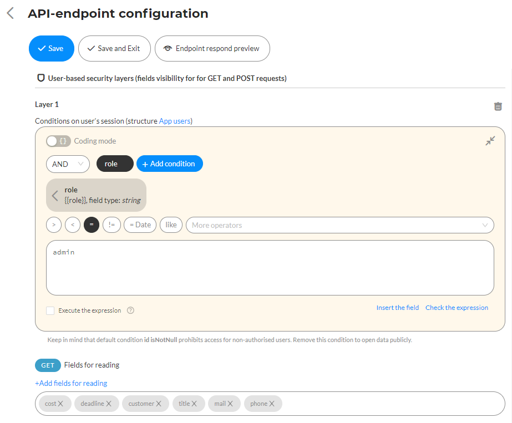
Task: Open the Endpoint respond preview
Action: tap(212, 48)
